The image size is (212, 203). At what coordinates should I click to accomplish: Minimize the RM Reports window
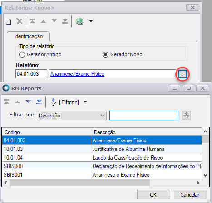tap(174, 88)
